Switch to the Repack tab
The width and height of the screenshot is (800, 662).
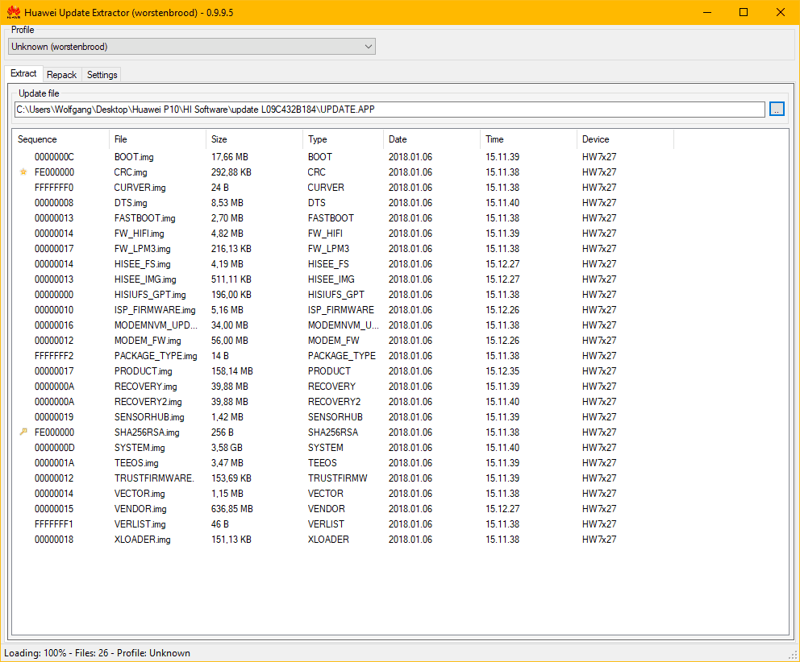click(62, 75)
